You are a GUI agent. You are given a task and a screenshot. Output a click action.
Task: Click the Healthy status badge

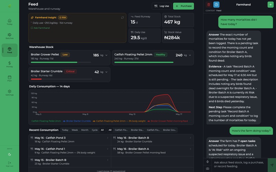161,55
